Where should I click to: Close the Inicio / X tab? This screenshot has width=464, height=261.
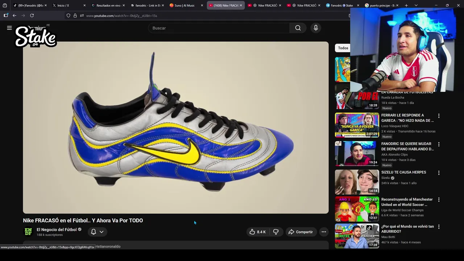coord(84,5)
